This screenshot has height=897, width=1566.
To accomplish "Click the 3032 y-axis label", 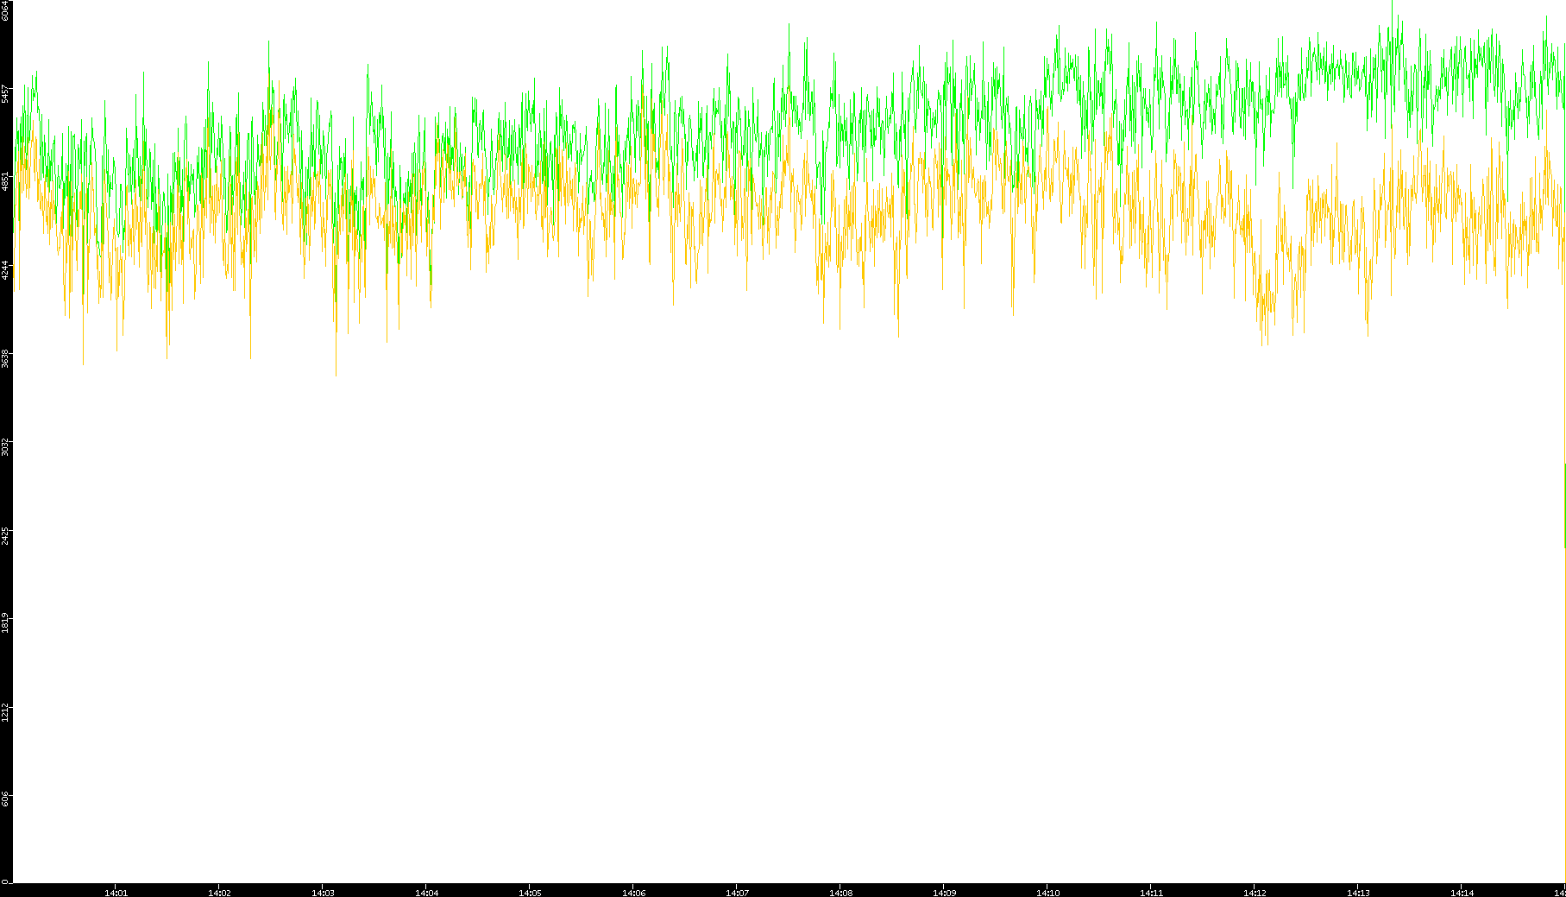I will (5, 446).
